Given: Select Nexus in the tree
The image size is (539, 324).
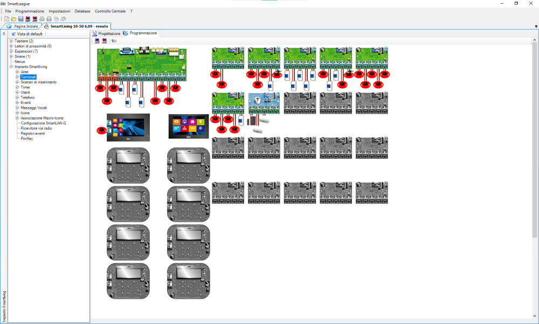Looking at the screenshot, I should pyautogui.click(x=20, y=61).
